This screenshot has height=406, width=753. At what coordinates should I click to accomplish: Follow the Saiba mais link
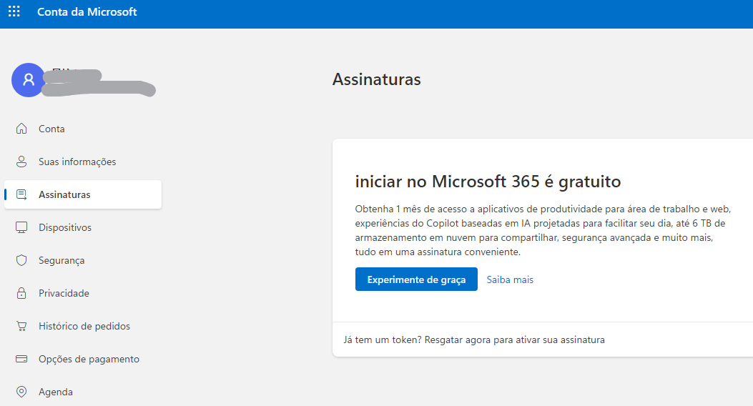click(x=510, y=279)
